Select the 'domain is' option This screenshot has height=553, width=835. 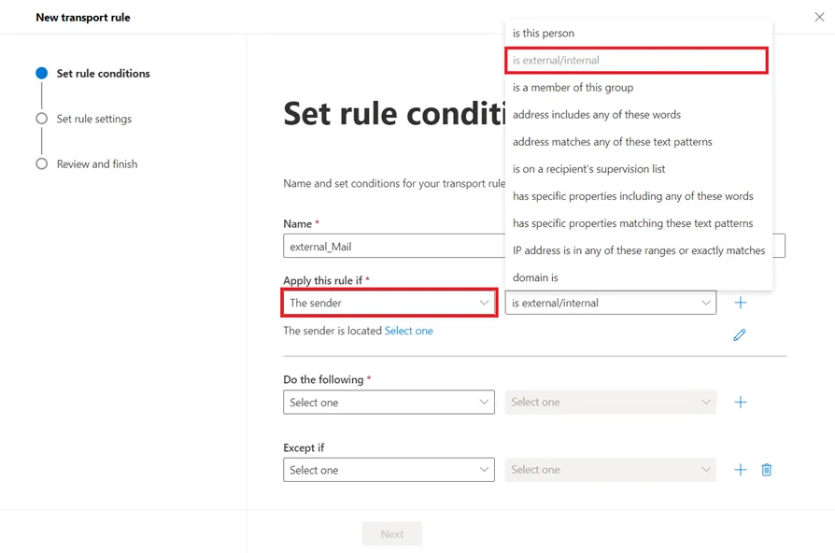tap(535, 277)
